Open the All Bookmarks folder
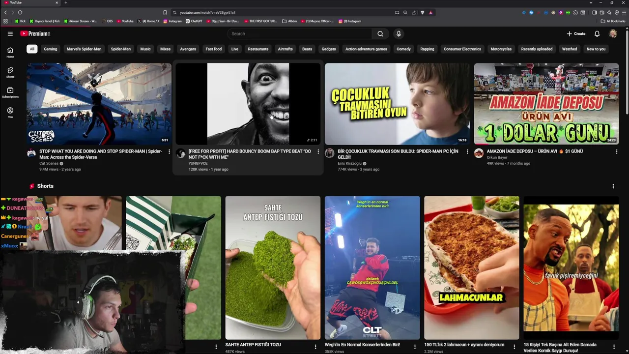This screenshot has height=354, width=629. pyautogui.click(x=613, y=21)
